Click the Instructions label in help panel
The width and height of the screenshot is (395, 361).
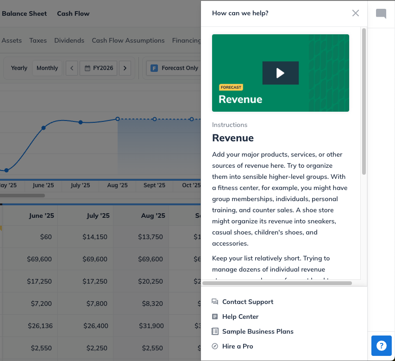point(230,125)
